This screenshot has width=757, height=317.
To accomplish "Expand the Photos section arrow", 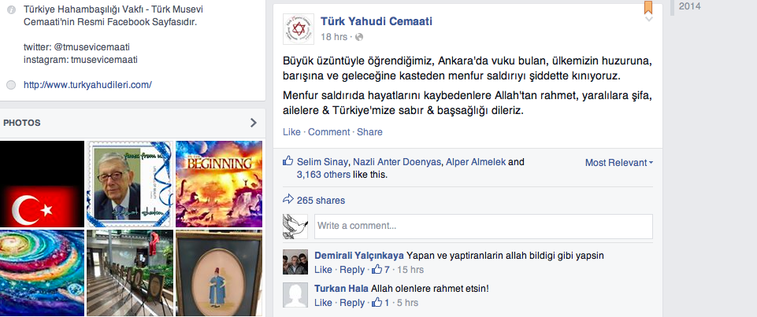I will (x=254, y=123).
